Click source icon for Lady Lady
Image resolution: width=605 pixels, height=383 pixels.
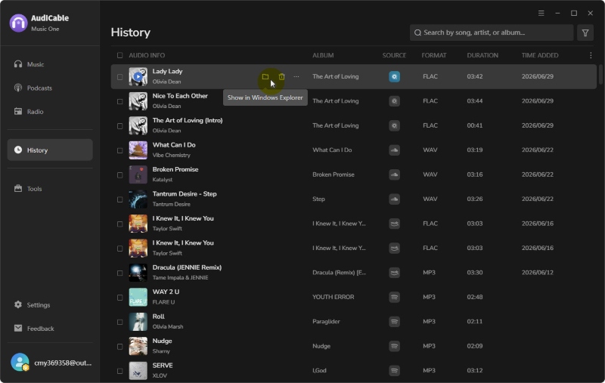pyautogui.click(x=394, y=77)
